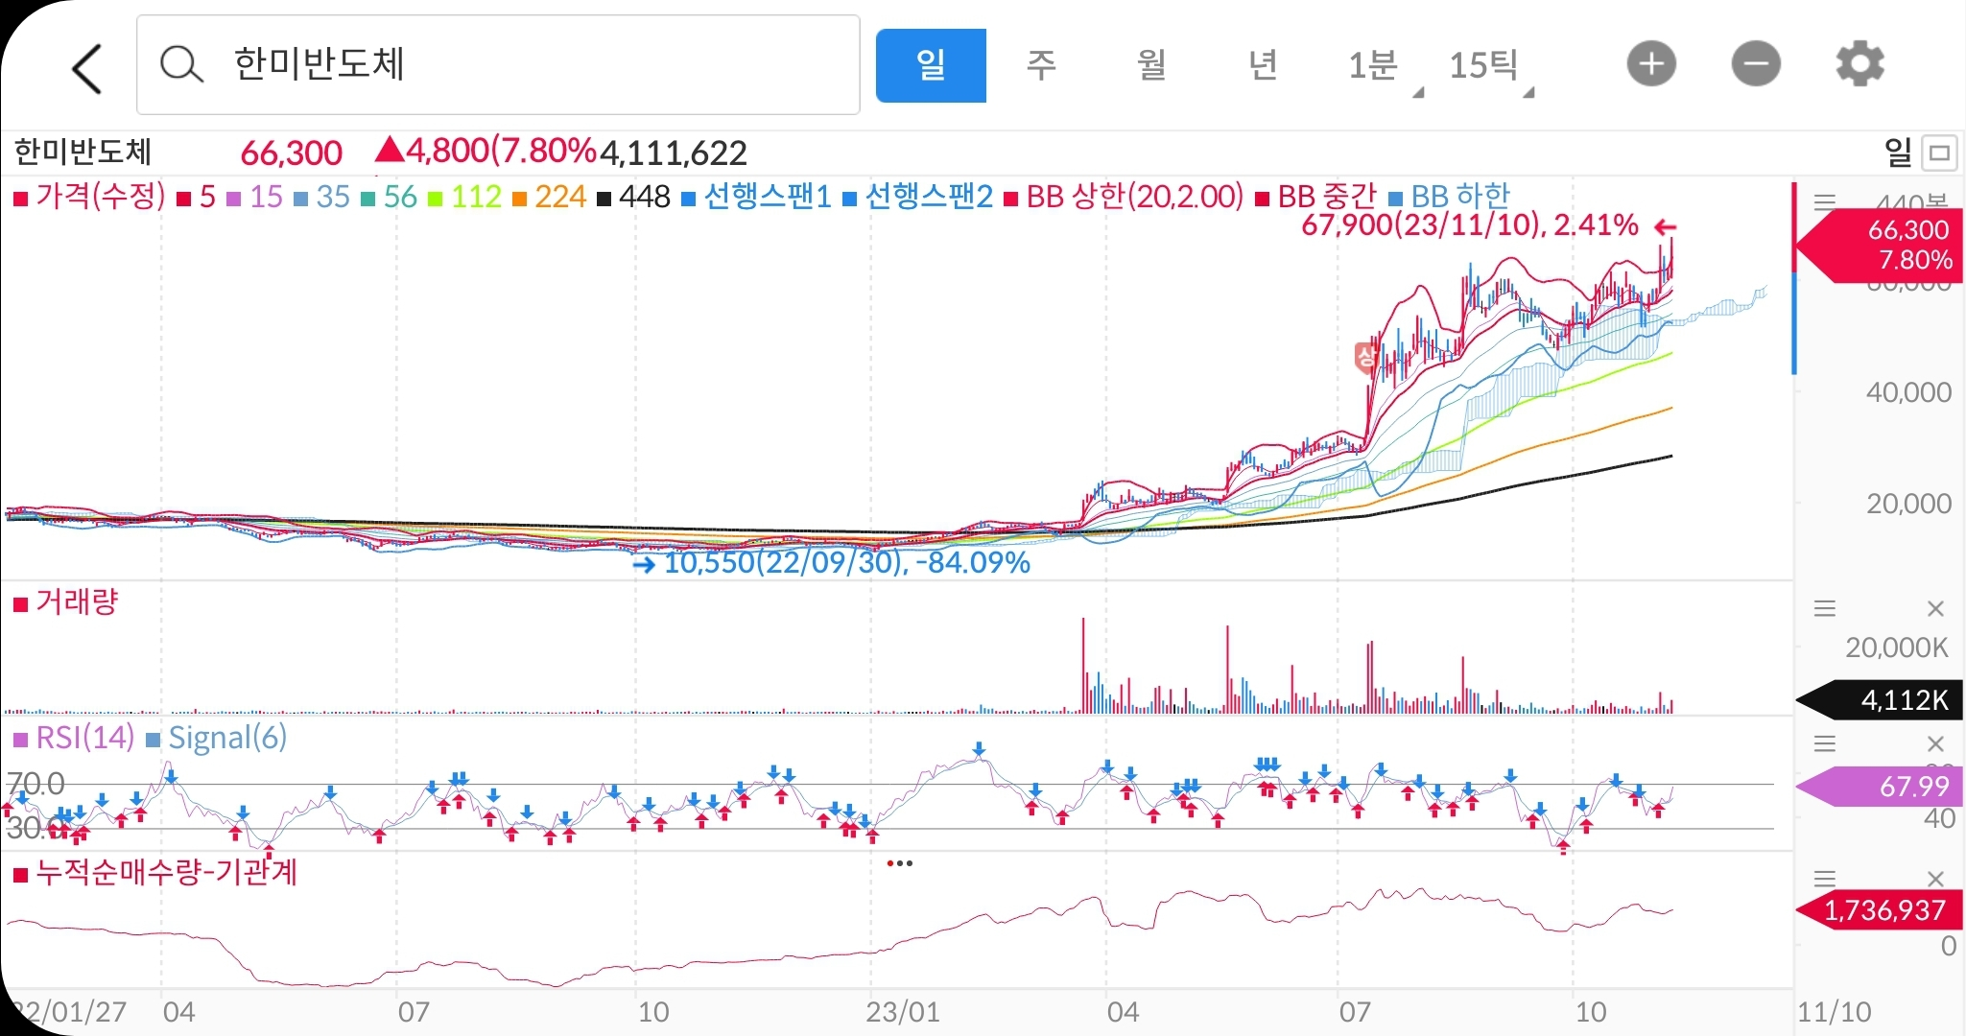Close the RSI indicator panel

[x=1935, y=743]
